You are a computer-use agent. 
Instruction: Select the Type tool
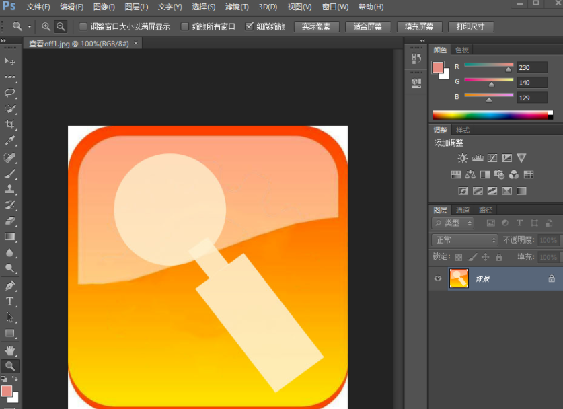point(10,301)
